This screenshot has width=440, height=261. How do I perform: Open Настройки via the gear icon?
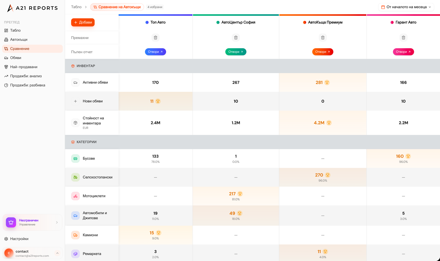(6, 239)
